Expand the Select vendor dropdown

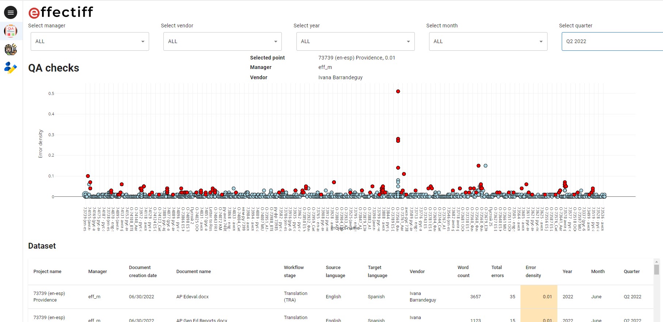[x=223, y=41]
